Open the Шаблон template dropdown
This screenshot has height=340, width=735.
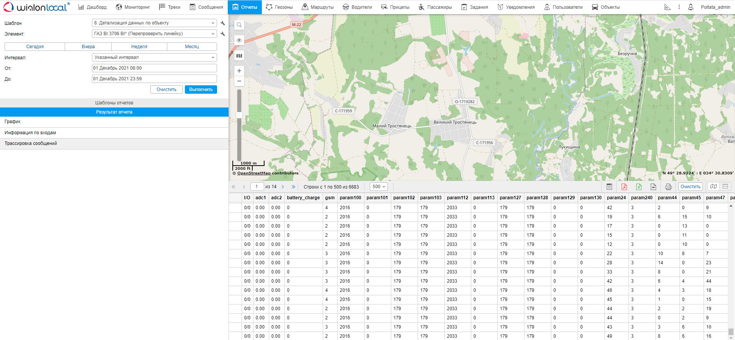[x=154, y=23]
